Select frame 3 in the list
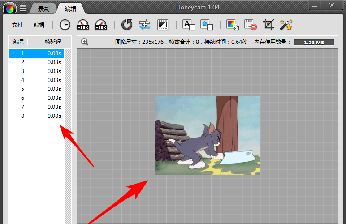This screenshot has height=224, width=346. click(36, 71)
